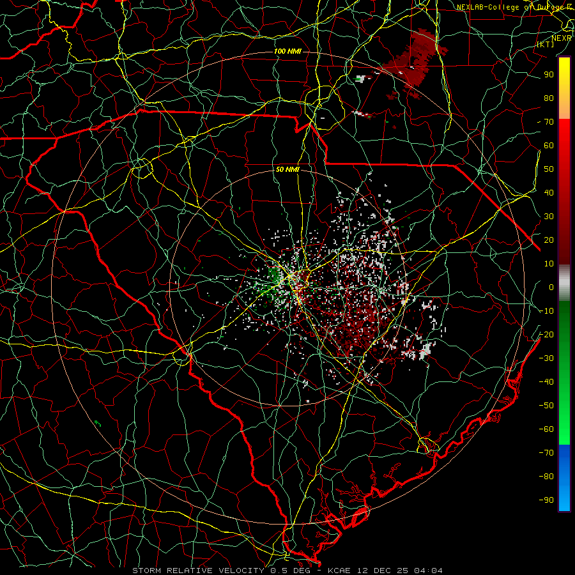The image size is (575, 575).
Task: Click the -40 value on velocity scale
Action: tap(546, 382)
